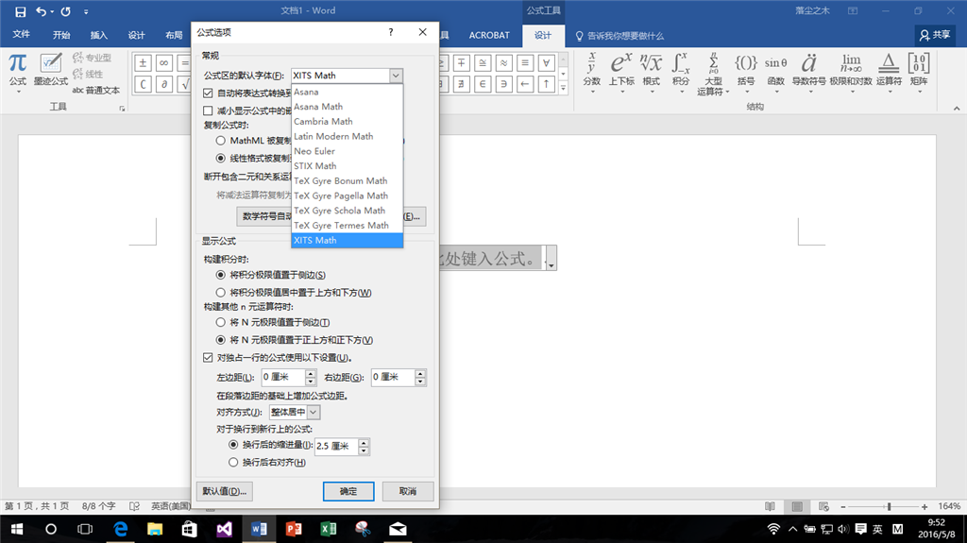Open the 导数符号 accent structures
The width and height of the screenshot is (967, 543).
808,72
